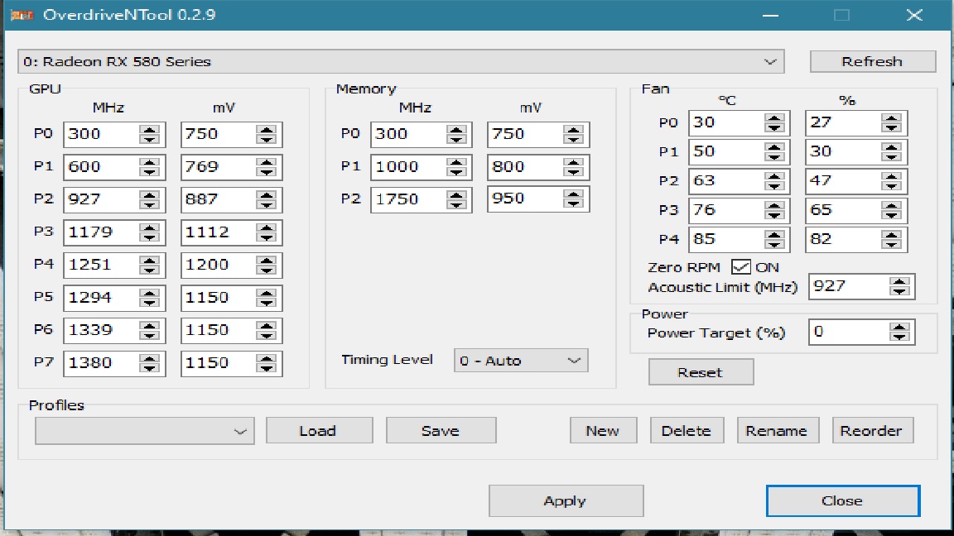Adjust GPU P3 MHz spinner arrows
Screen dimensions: 954x536
pyautogui.click(x=150, y=232)
